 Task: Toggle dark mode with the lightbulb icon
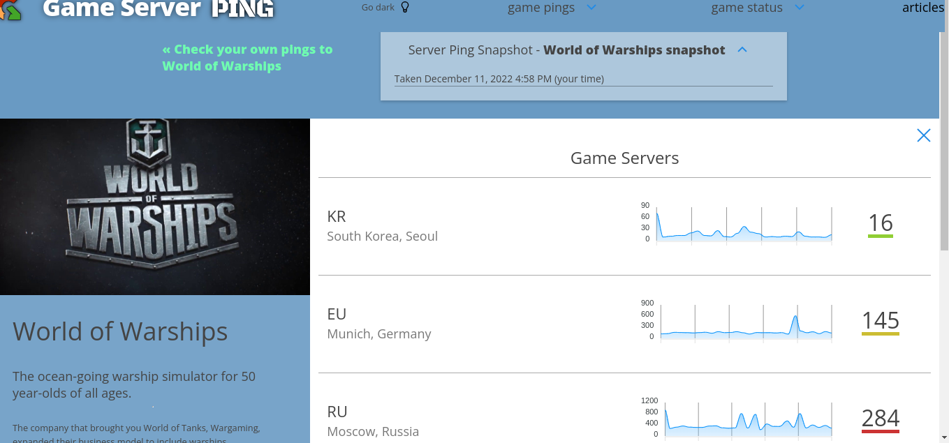[x=405, y=7]
